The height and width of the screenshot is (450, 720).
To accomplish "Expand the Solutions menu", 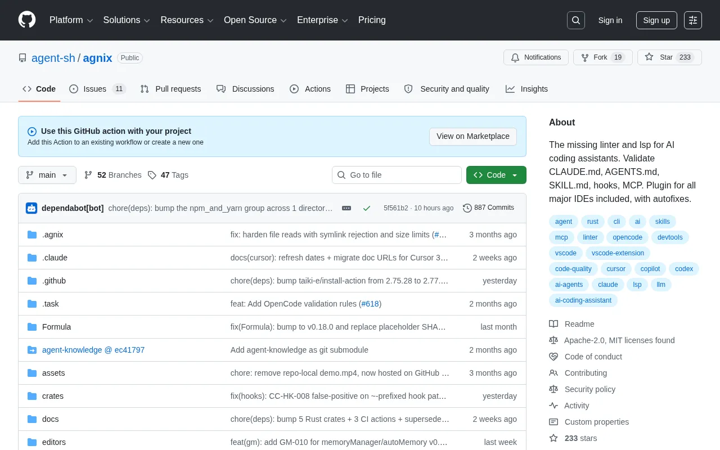I will click(127, 20).
